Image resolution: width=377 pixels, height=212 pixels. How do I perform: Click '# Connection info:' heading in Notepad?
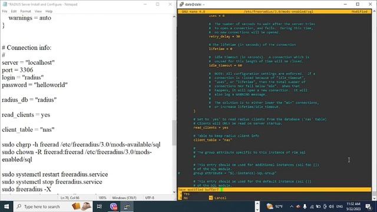pyautogui.click(x=27, y=48)
